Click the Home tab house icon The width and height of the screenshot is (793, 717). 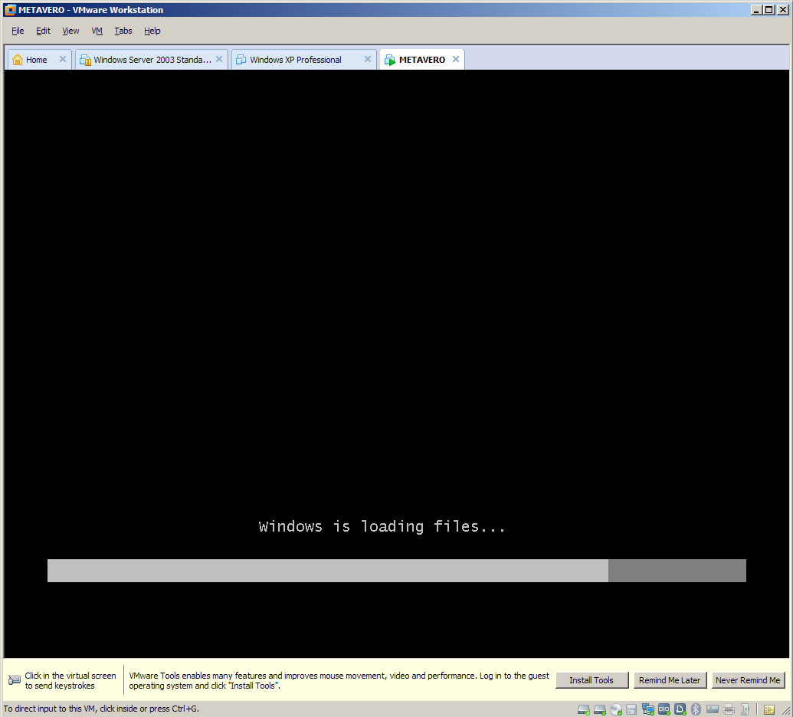[x=17, y=60]
